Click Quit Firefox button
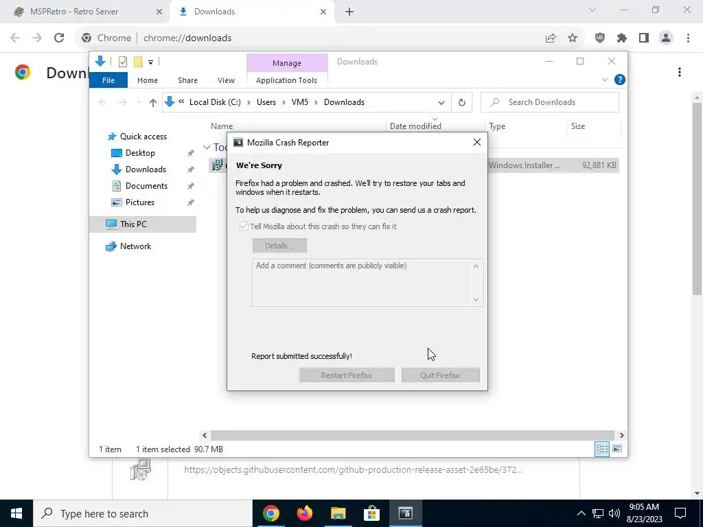The width and height of the screenshot is (703, 527). pos(440,375)
